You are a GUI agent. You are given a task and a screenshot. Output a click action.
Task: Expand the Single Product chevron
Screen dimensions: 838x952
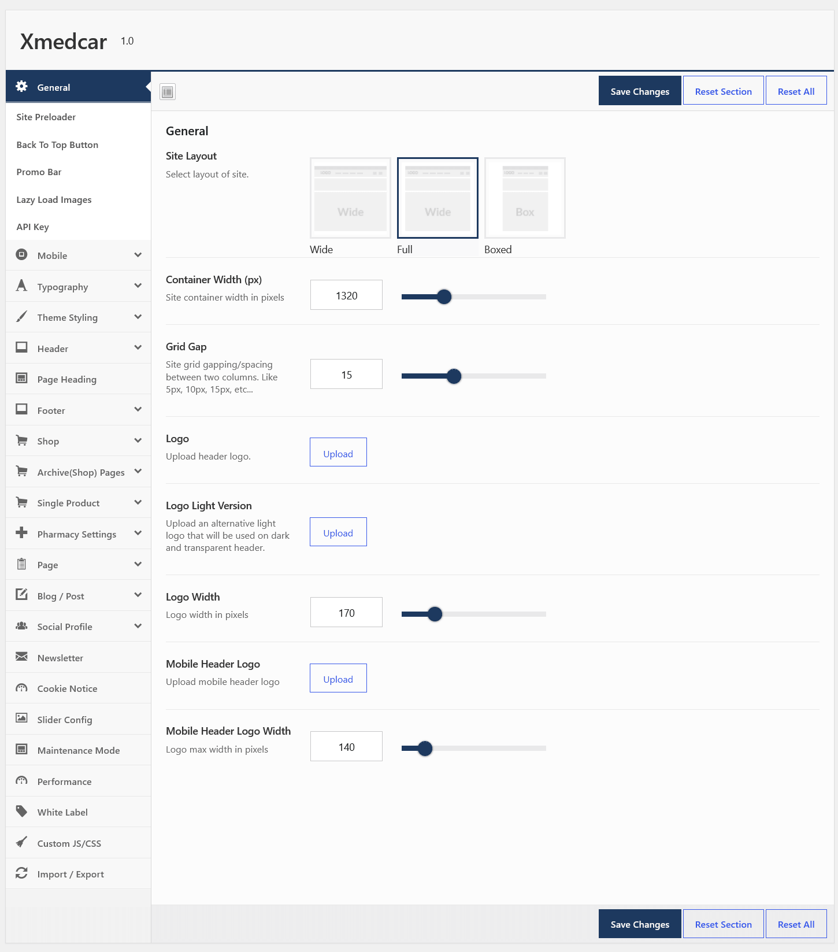138,502
